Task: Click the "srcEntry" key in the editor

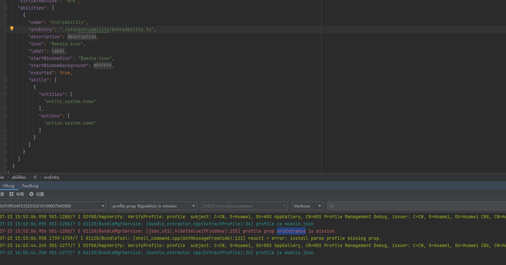Action: pos(41,29)
